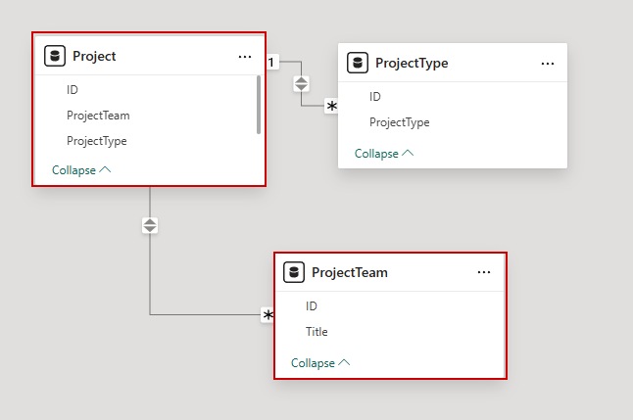Collapse the ProjectType table card
The width and height of the screenshot is (633, 420).
[x=384, y=154]
